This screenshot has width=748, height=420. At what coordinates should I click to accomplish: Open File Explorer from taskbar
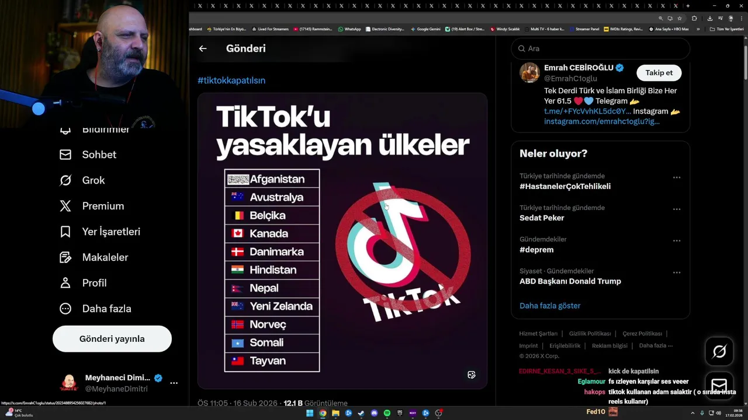(x=335, y=413)
